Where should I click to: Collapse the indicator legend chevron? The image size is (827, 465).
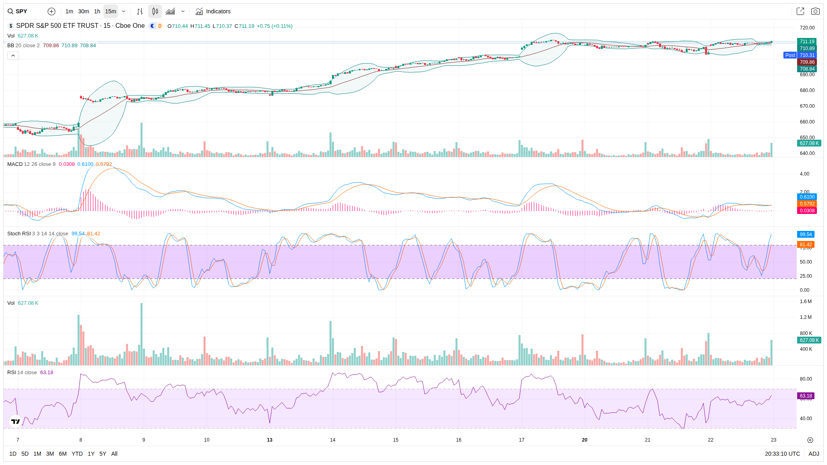click(13, 55)
